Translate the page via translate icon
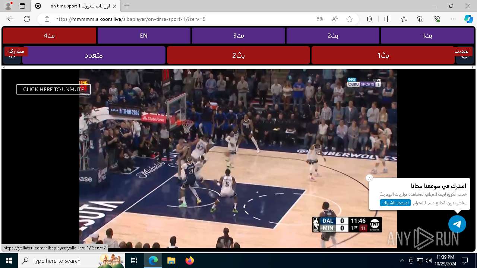Screen dimensions: 477x268 click(320, 19)
